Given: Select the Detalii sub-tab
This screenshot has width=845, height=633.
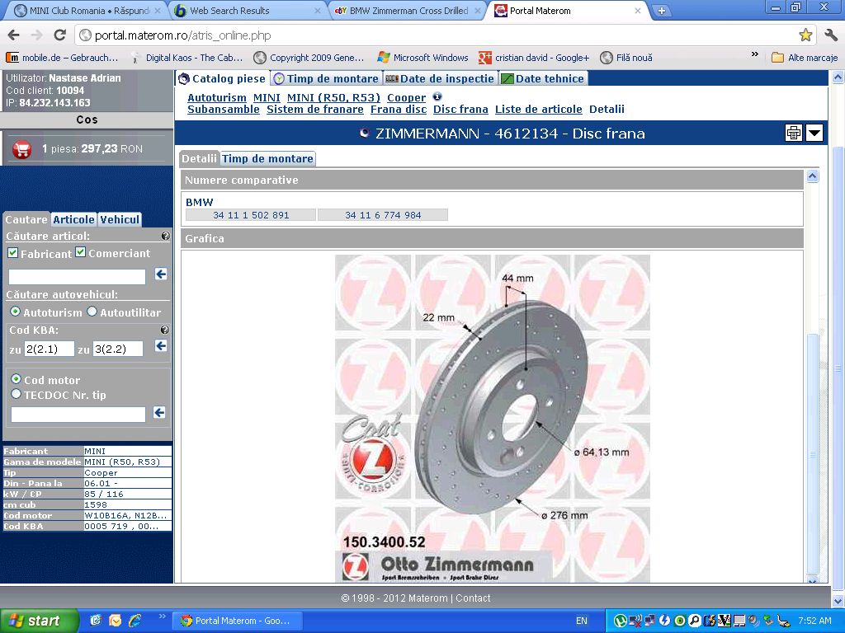Looking at the screenshot, I should (199, 159).
